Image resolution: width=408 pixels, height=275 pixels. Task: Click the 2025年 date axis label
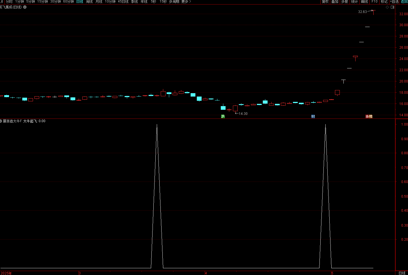tap(6, 273)
